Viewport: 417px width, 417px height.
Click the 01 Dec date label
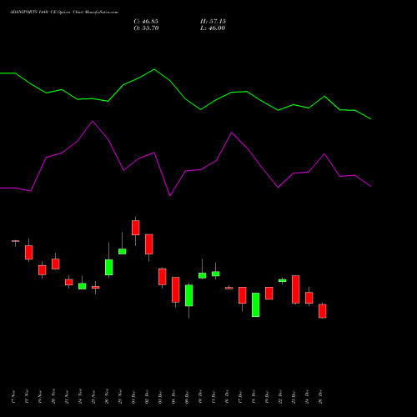[x=133, y=397]
